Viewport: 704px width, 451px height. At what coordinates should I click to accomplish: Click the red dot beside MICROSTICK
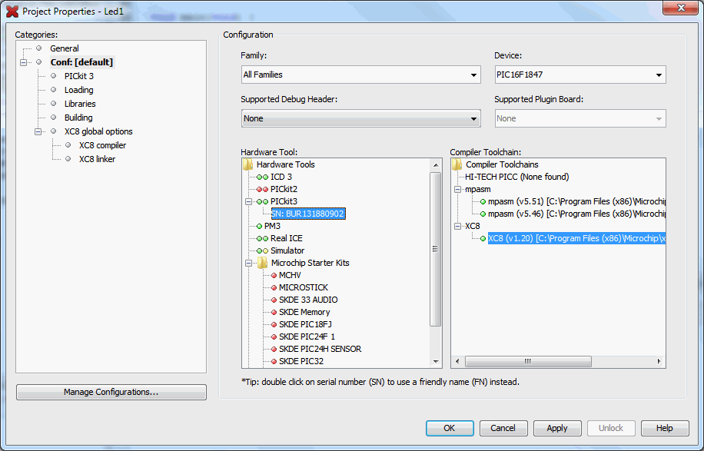(x=274, y=288)
